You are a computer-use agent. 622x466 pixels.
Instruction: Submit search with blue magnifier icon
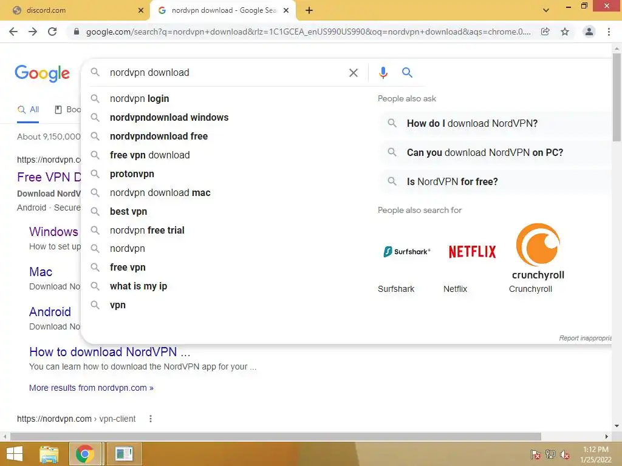(x=407, y=73)
